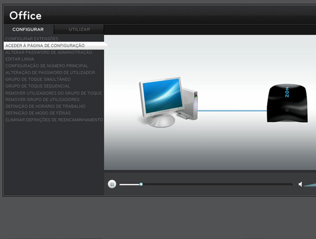Click the Office title heading
The image size is (316, 239).
point(25,16)
